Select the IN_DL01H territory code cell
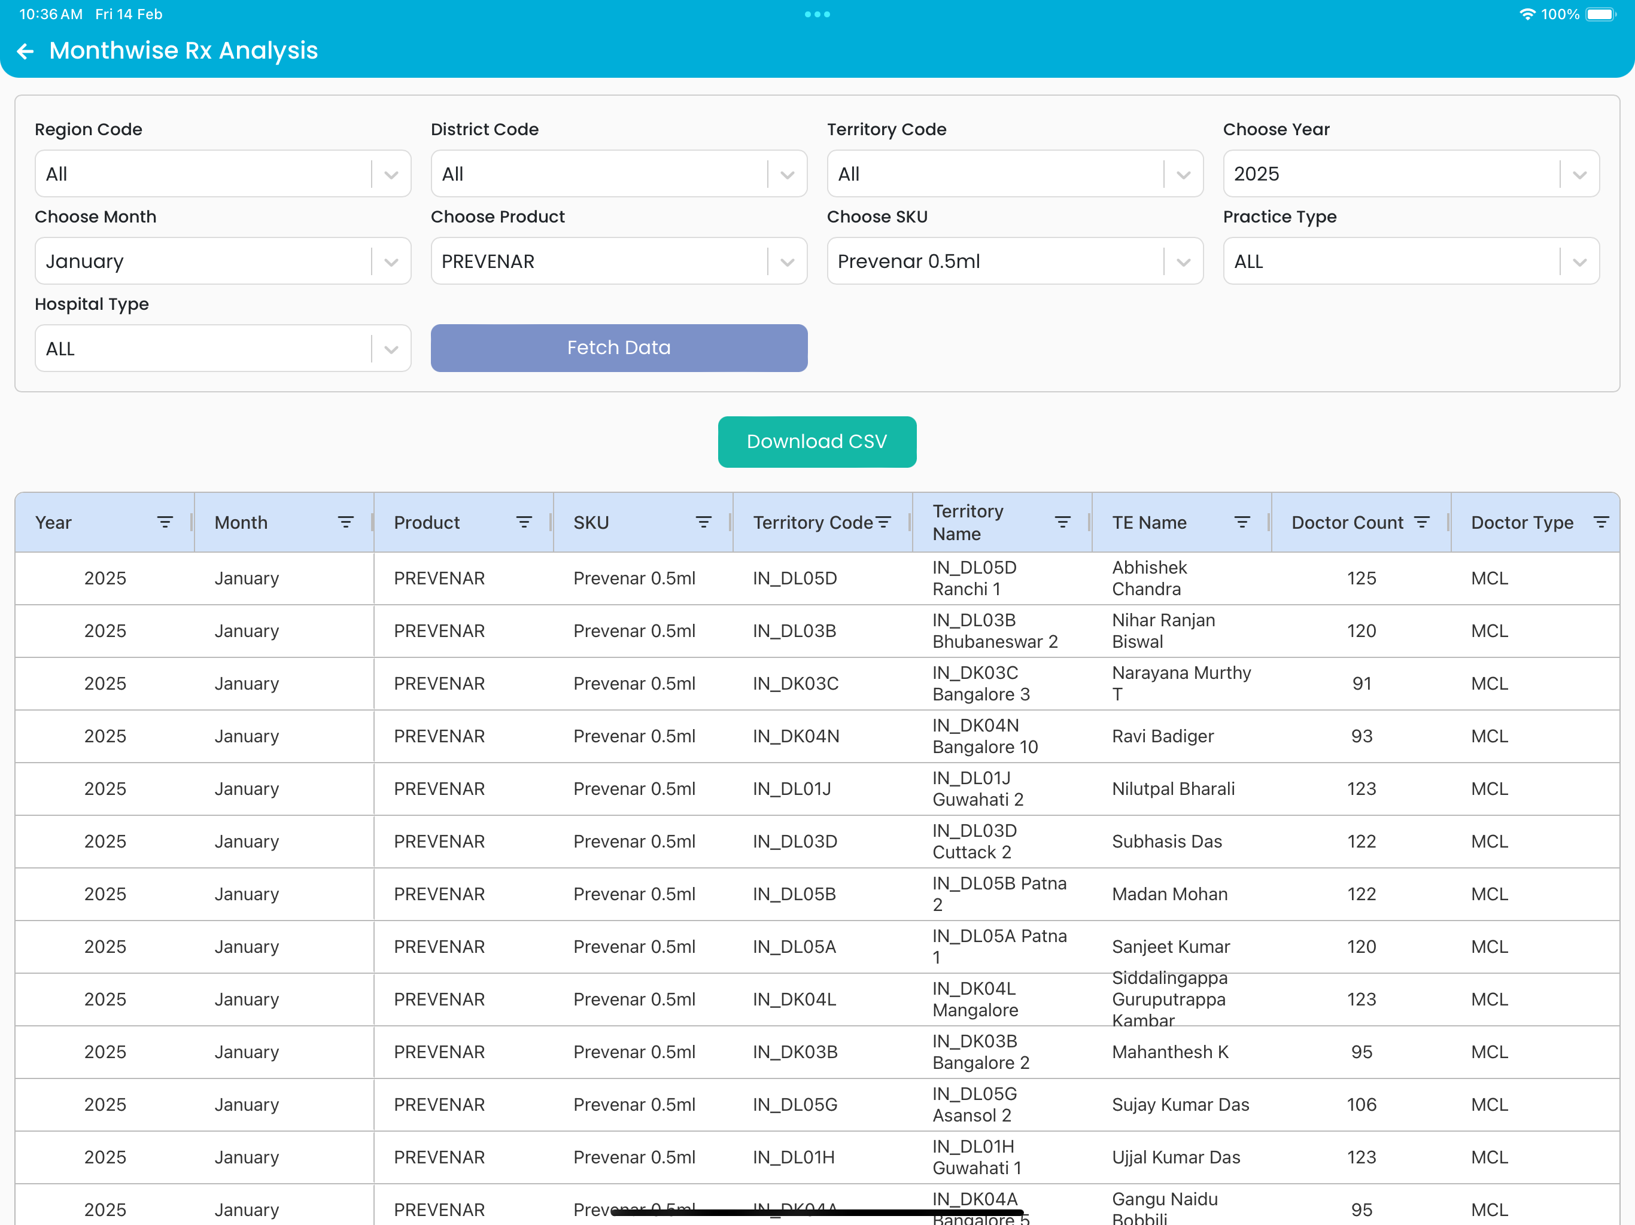The height and width of the screenshot is (1225, 1635). click(x=794, y=1157)
